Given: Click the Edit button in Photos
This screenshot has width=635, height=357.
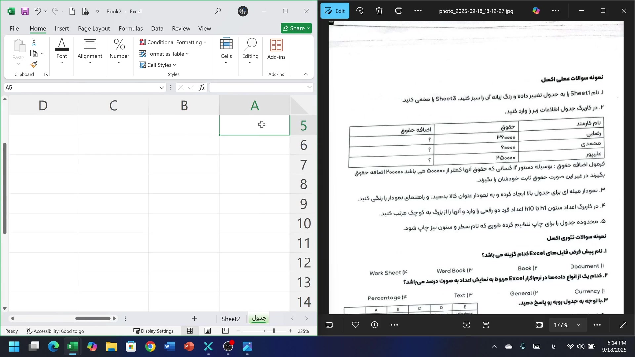Looking at the screenshot, I should point(335,11).
